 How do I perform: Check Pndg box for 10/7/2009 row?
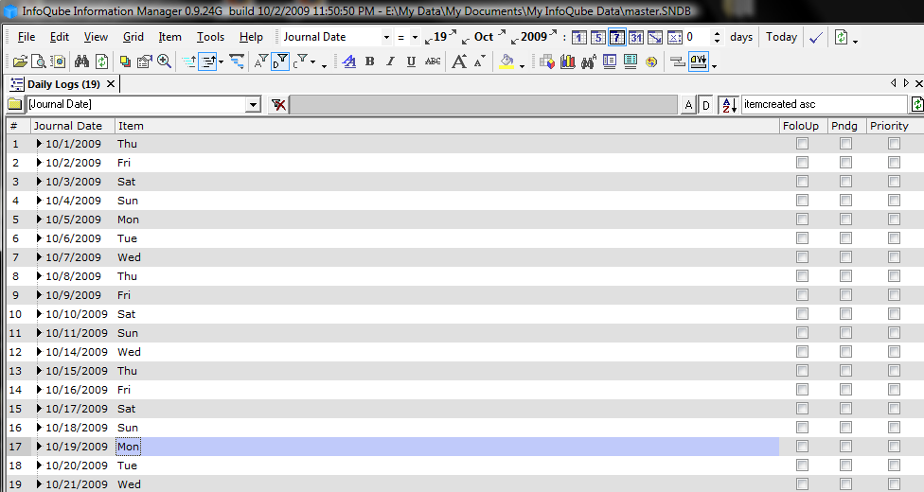point(845,257)
